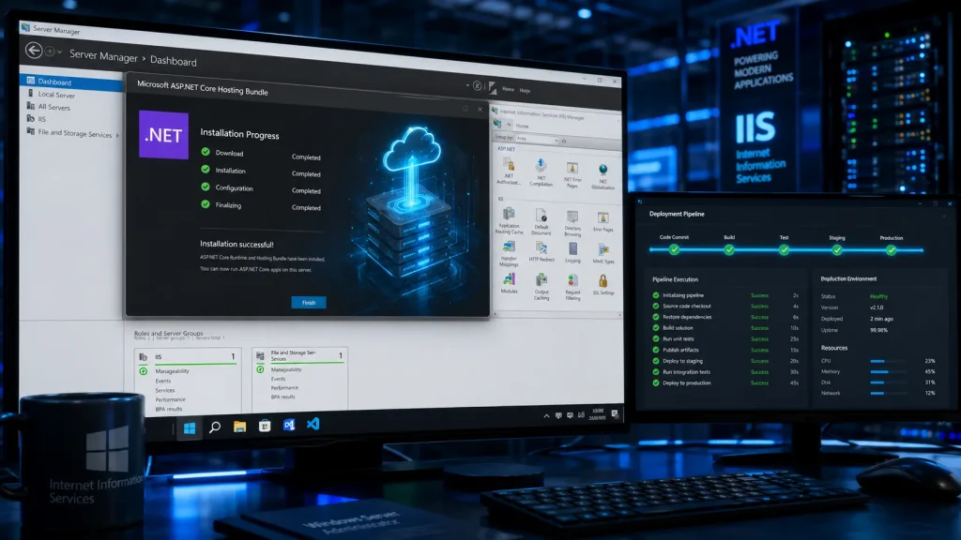Launch File Explorer from the taskbar
The image size is (961, 540).
coord(239,427)
